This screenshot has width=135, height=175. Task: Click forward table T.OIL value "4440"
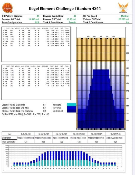(67, 30)
